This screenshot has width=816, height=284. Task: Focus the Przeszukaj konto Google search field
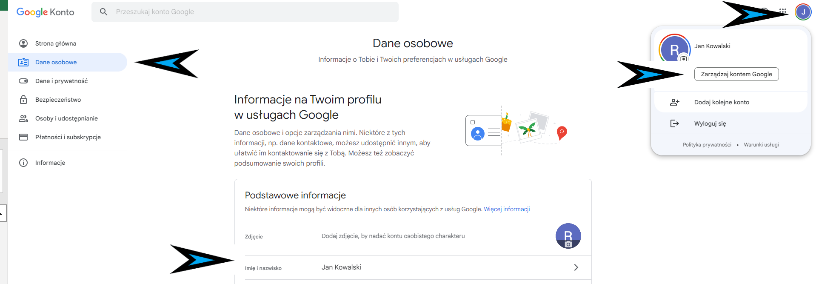[x=245, y=12]
